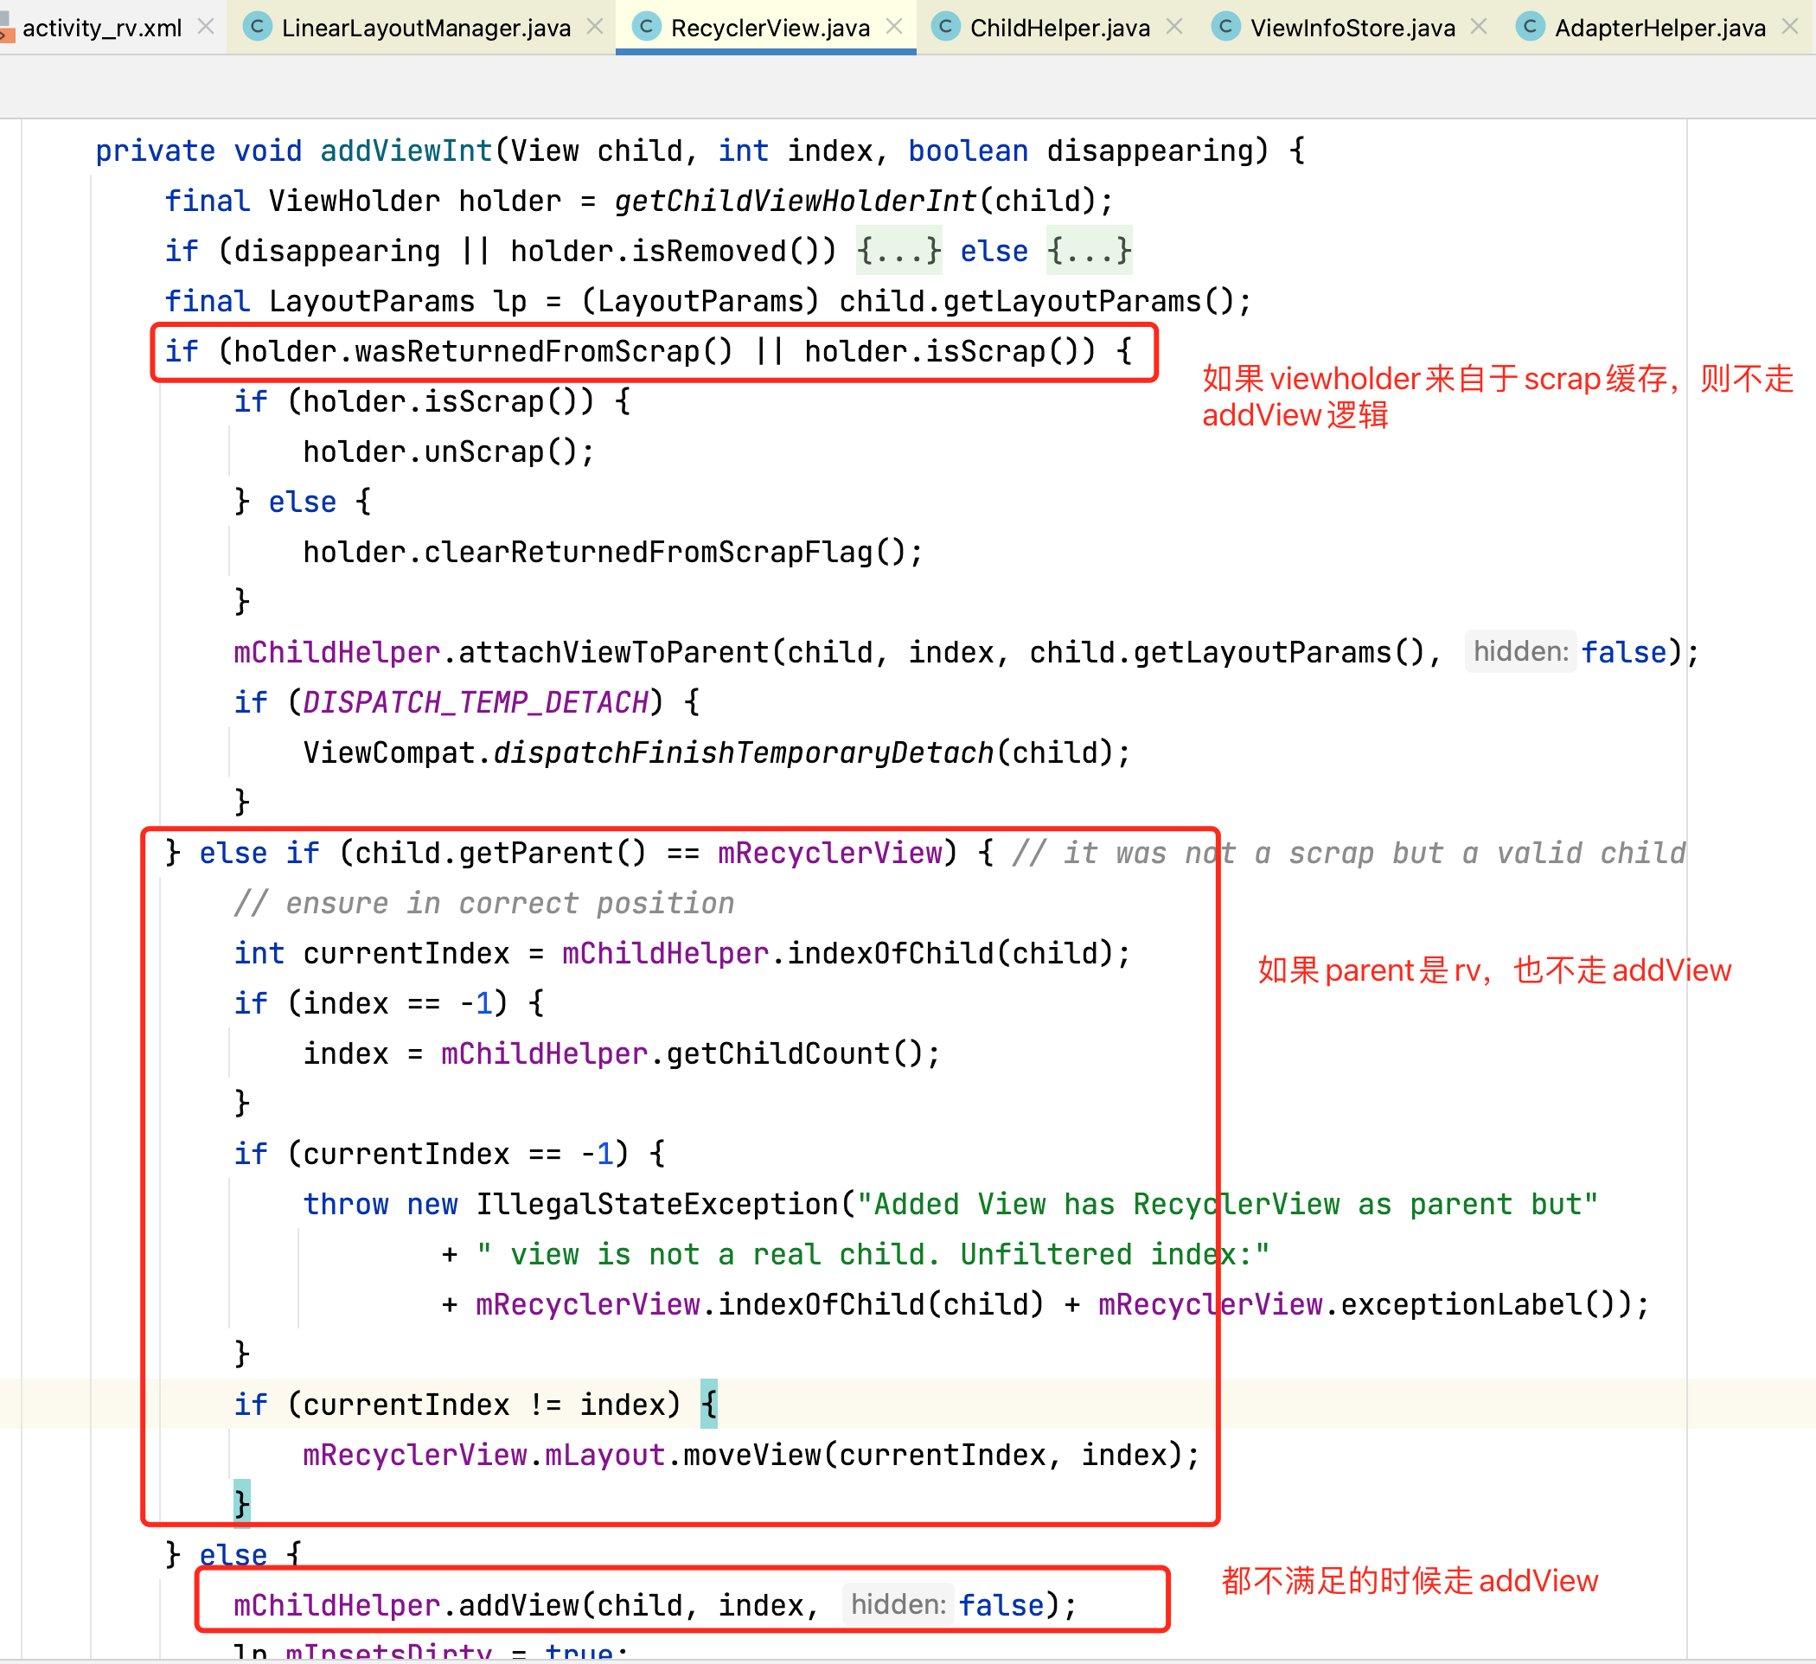This screenshot has width=1816, height=1664.
Task: Close the LinearLayoutManager.java tab
Action: click(595, 27)
